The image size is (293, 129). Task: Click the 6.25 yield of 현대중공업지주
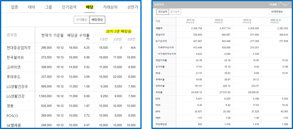(87, 48)
